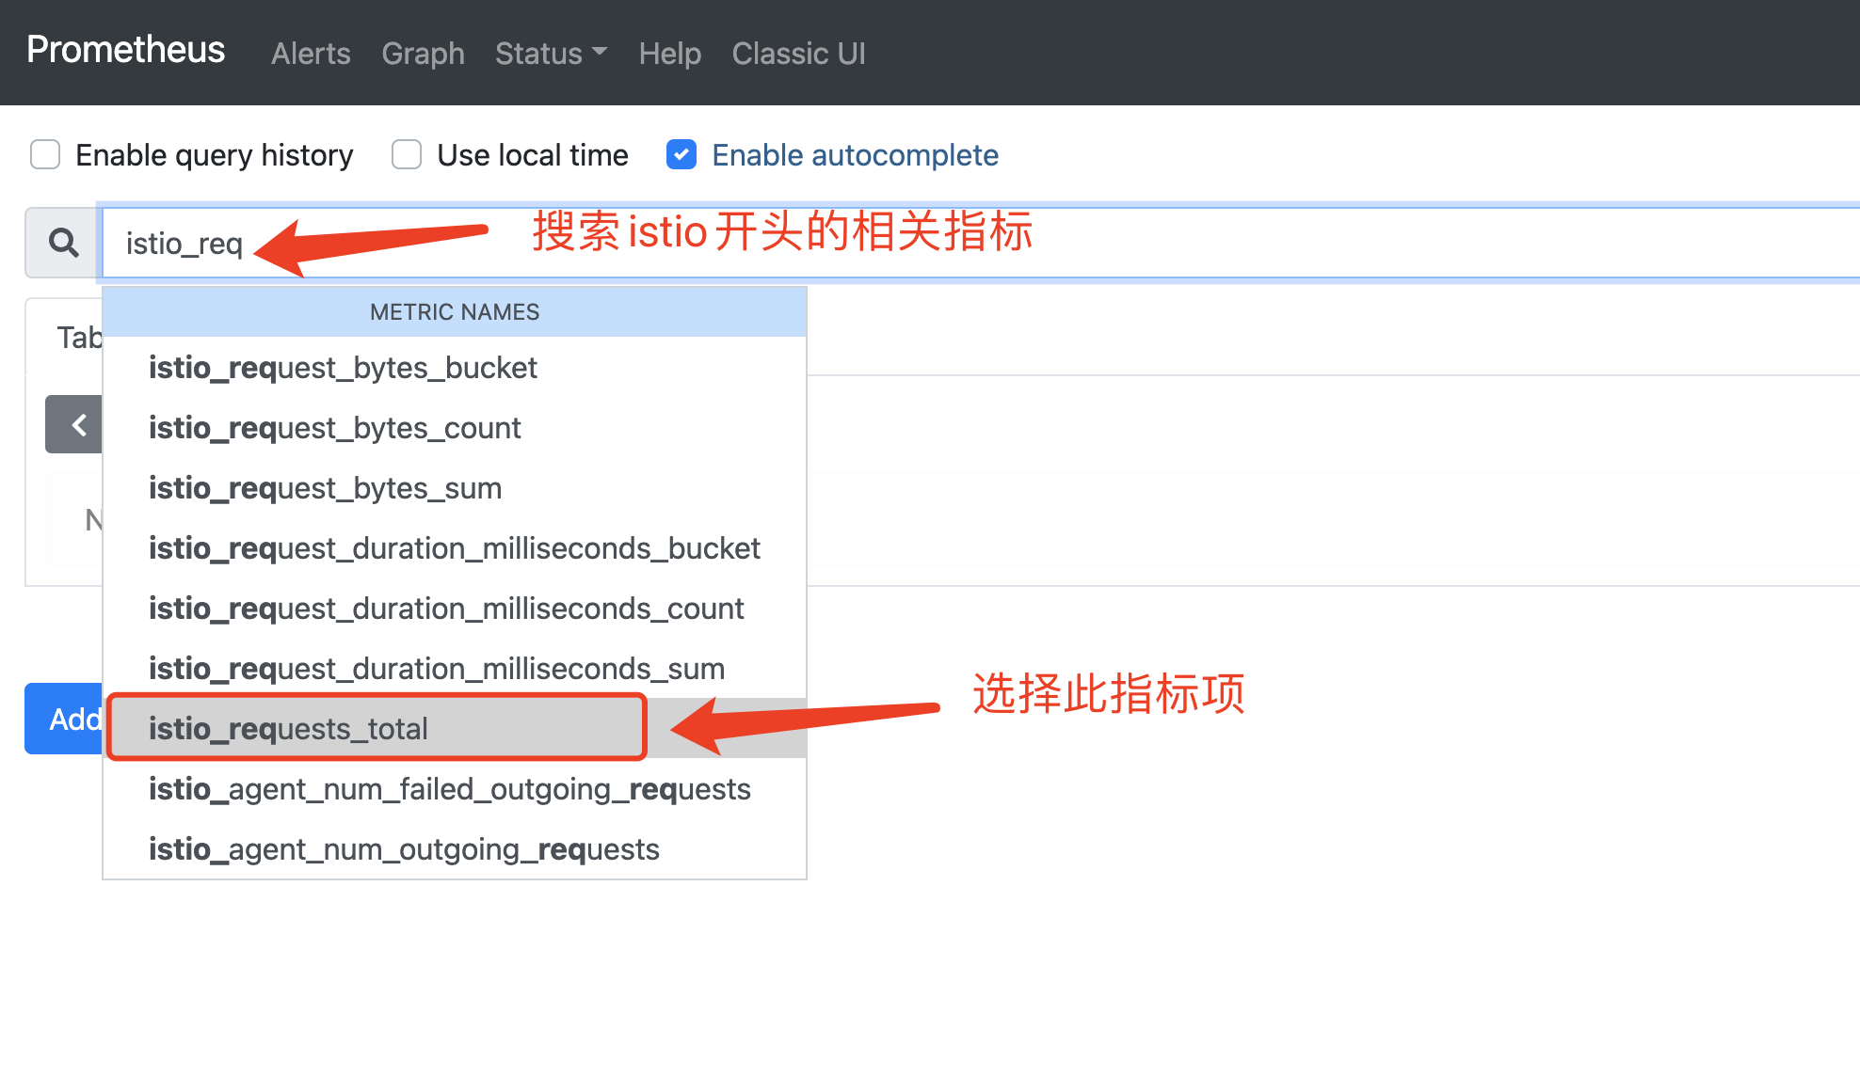Choose istio_agent_num_outgoing_requests metric
Viewport: 1860px width, 1076px height.
[404, 849]
